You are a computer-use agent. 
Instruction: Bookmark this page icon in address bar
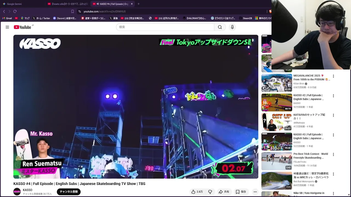point(72,11)
